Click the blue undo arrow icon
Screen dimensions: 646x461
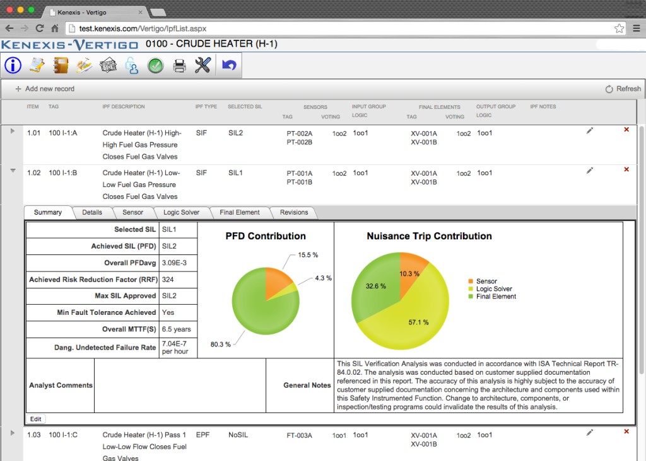click(229, 65)
